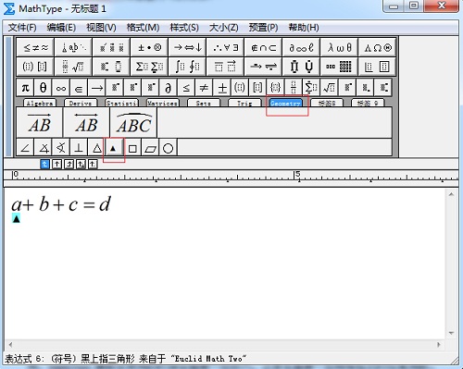Click the down arrow of vertical scrollbar
This screenshot has width=463, height=369.
tap(451, 333)
